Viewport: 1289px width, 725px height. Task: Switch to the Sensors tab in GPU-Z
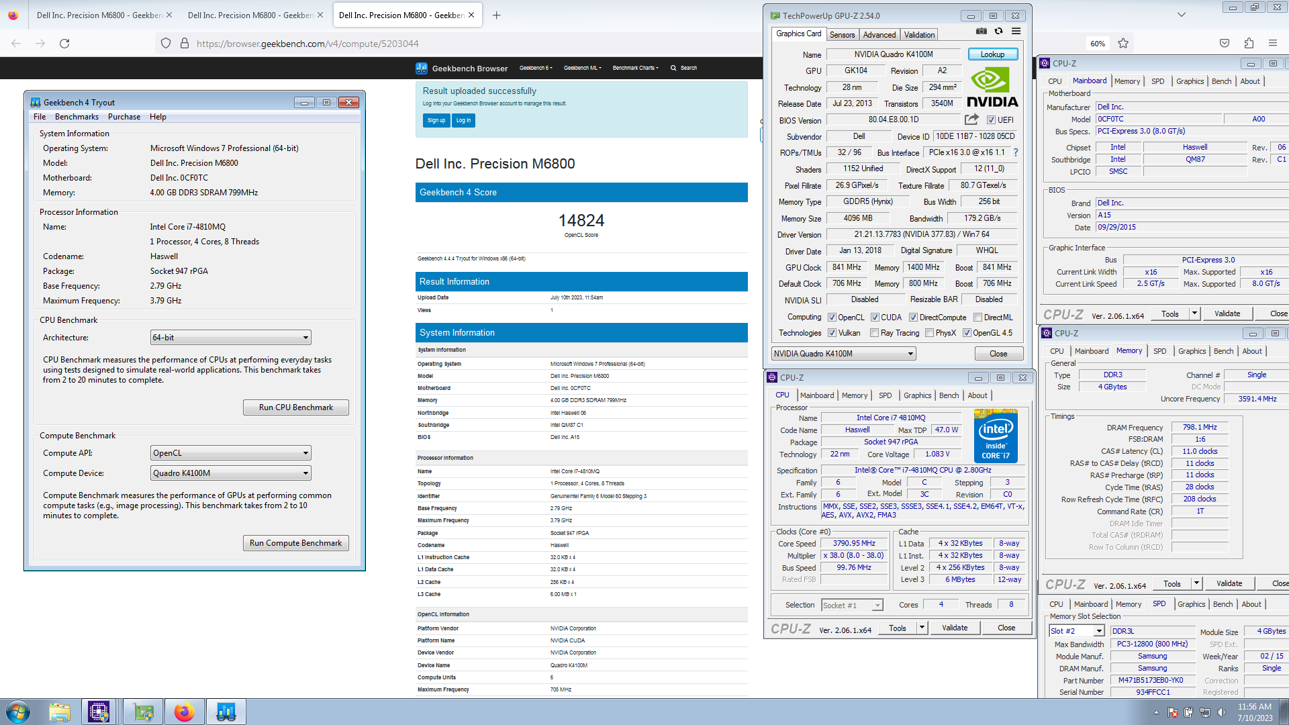[x=842, y=35]
